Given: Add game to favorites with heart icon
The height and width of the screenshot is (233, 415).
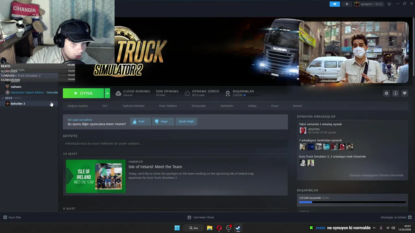Looking at the screenshot, I should [404, 93].
